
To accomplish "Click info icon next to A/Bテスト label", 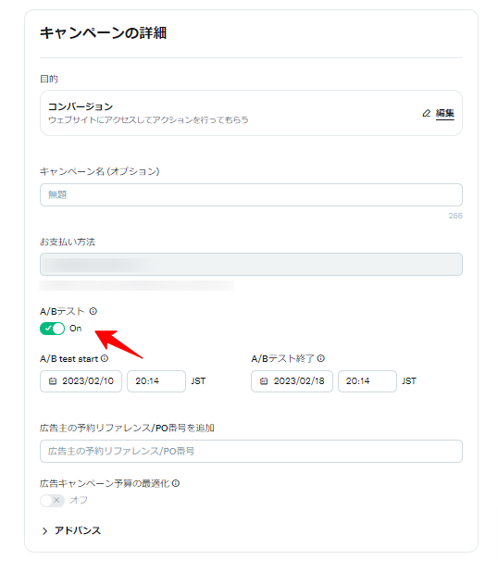I will (x=93, y=311).
